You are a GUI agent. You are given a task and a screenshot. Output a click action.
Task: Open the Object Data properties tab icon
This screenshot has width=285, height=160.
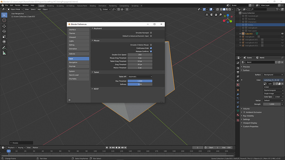click(x=238, y=111)
